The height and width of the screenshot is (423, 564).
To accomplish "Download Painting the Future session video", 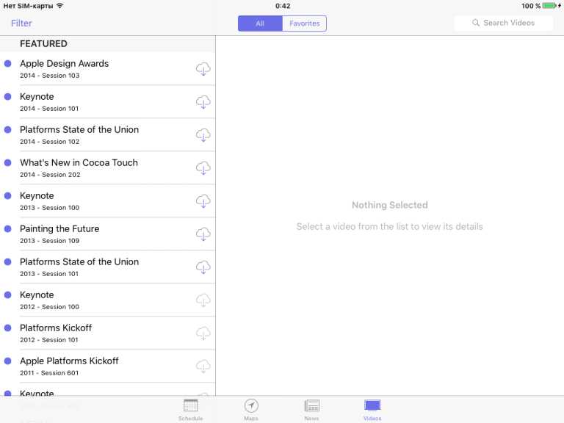I will tap(203, 234).
